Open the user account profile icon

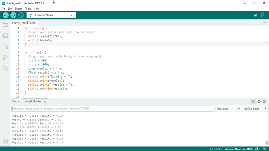pyautogui.click(x=5, y=142)
